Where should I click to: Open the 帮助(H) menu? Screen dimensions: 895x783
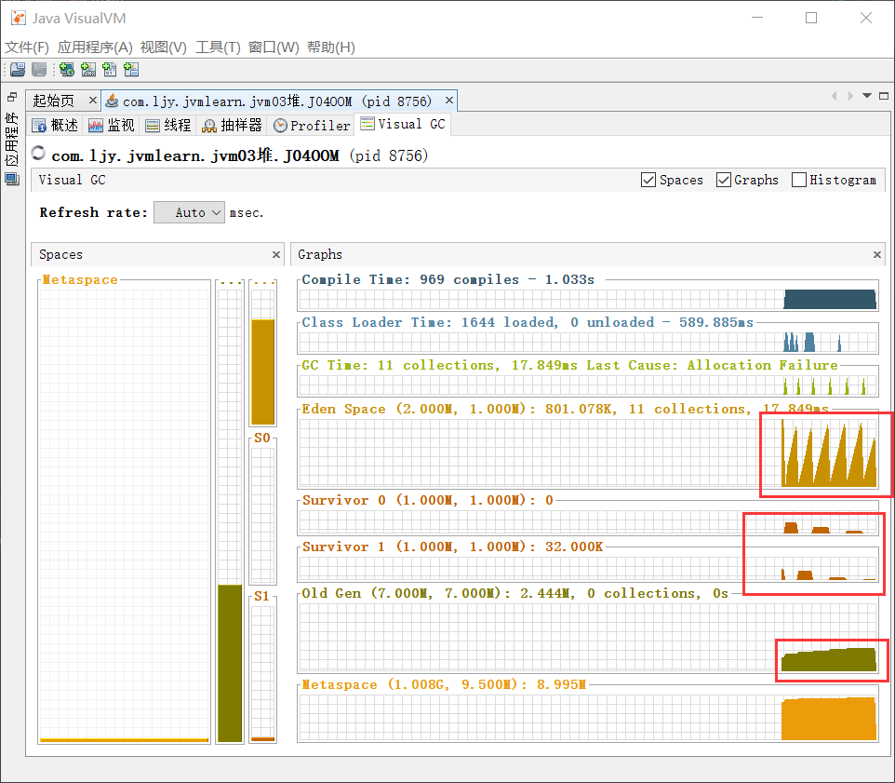(x=331, y=47)
